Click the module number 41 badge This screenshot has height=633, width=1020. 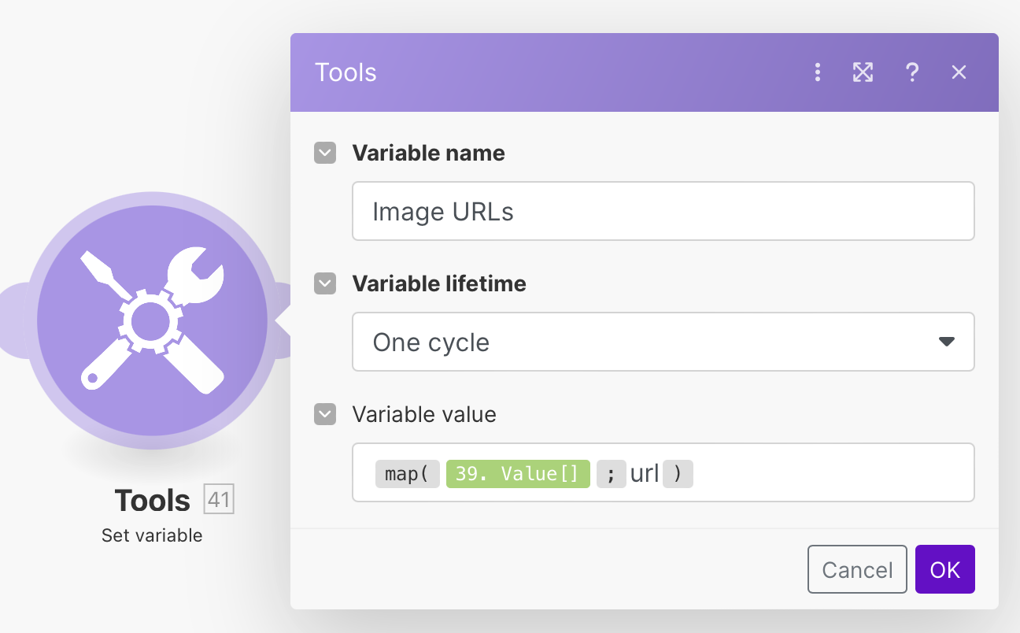[x=219, y=500]
